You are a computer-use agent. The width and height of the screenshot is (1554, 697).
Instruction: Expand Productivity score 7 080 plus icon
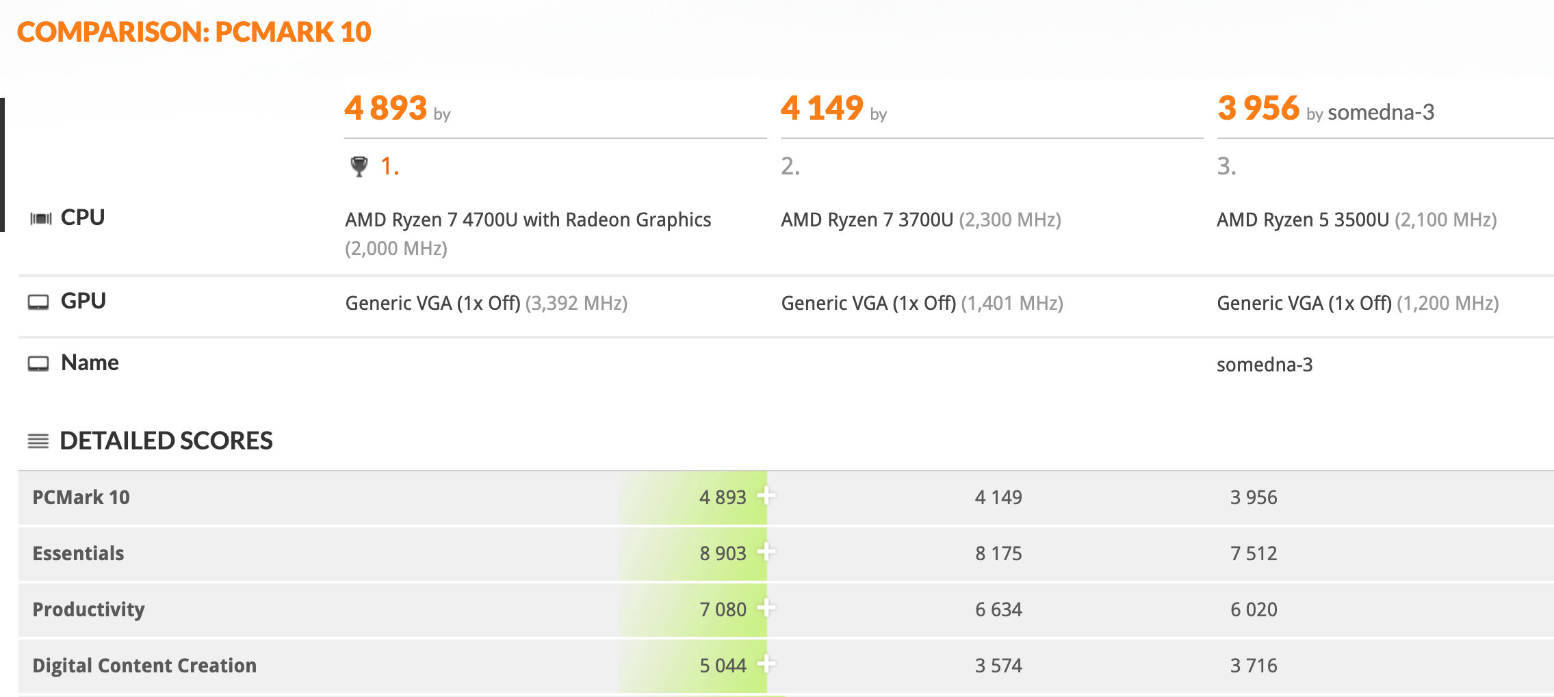[766, 607]
